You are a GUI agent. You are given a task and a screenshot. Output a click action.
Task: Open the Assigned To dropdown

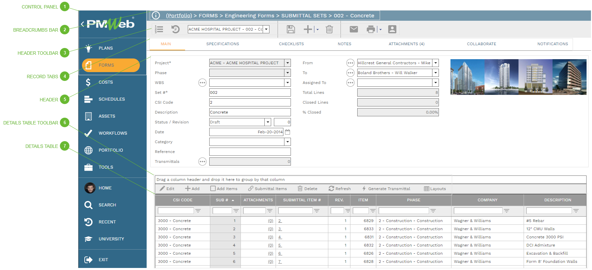436,83
